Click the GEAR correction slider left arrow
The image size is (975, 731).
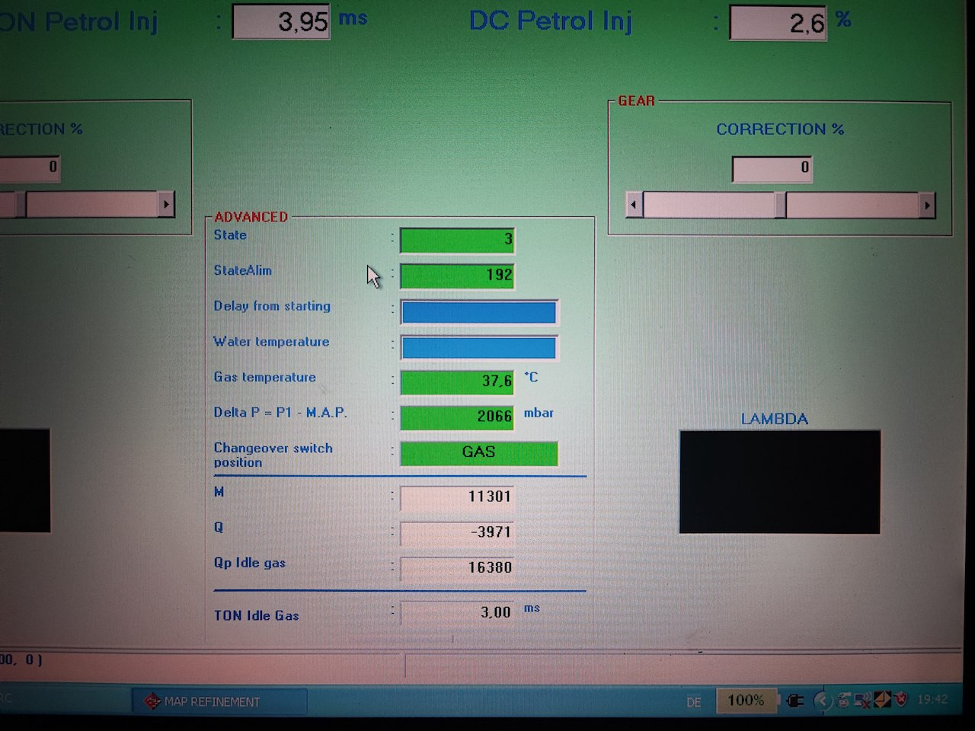[634, 205]
